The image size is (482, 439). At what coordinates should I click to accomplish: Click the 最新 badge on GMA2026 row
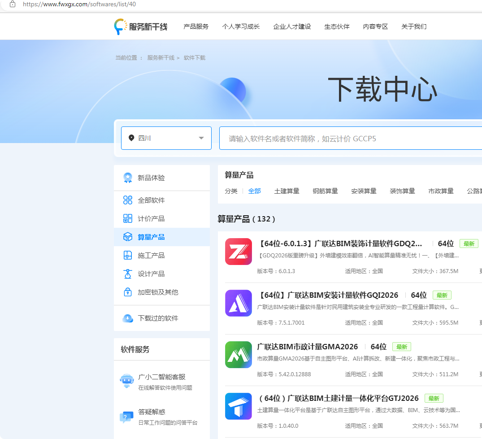(401, 347)
